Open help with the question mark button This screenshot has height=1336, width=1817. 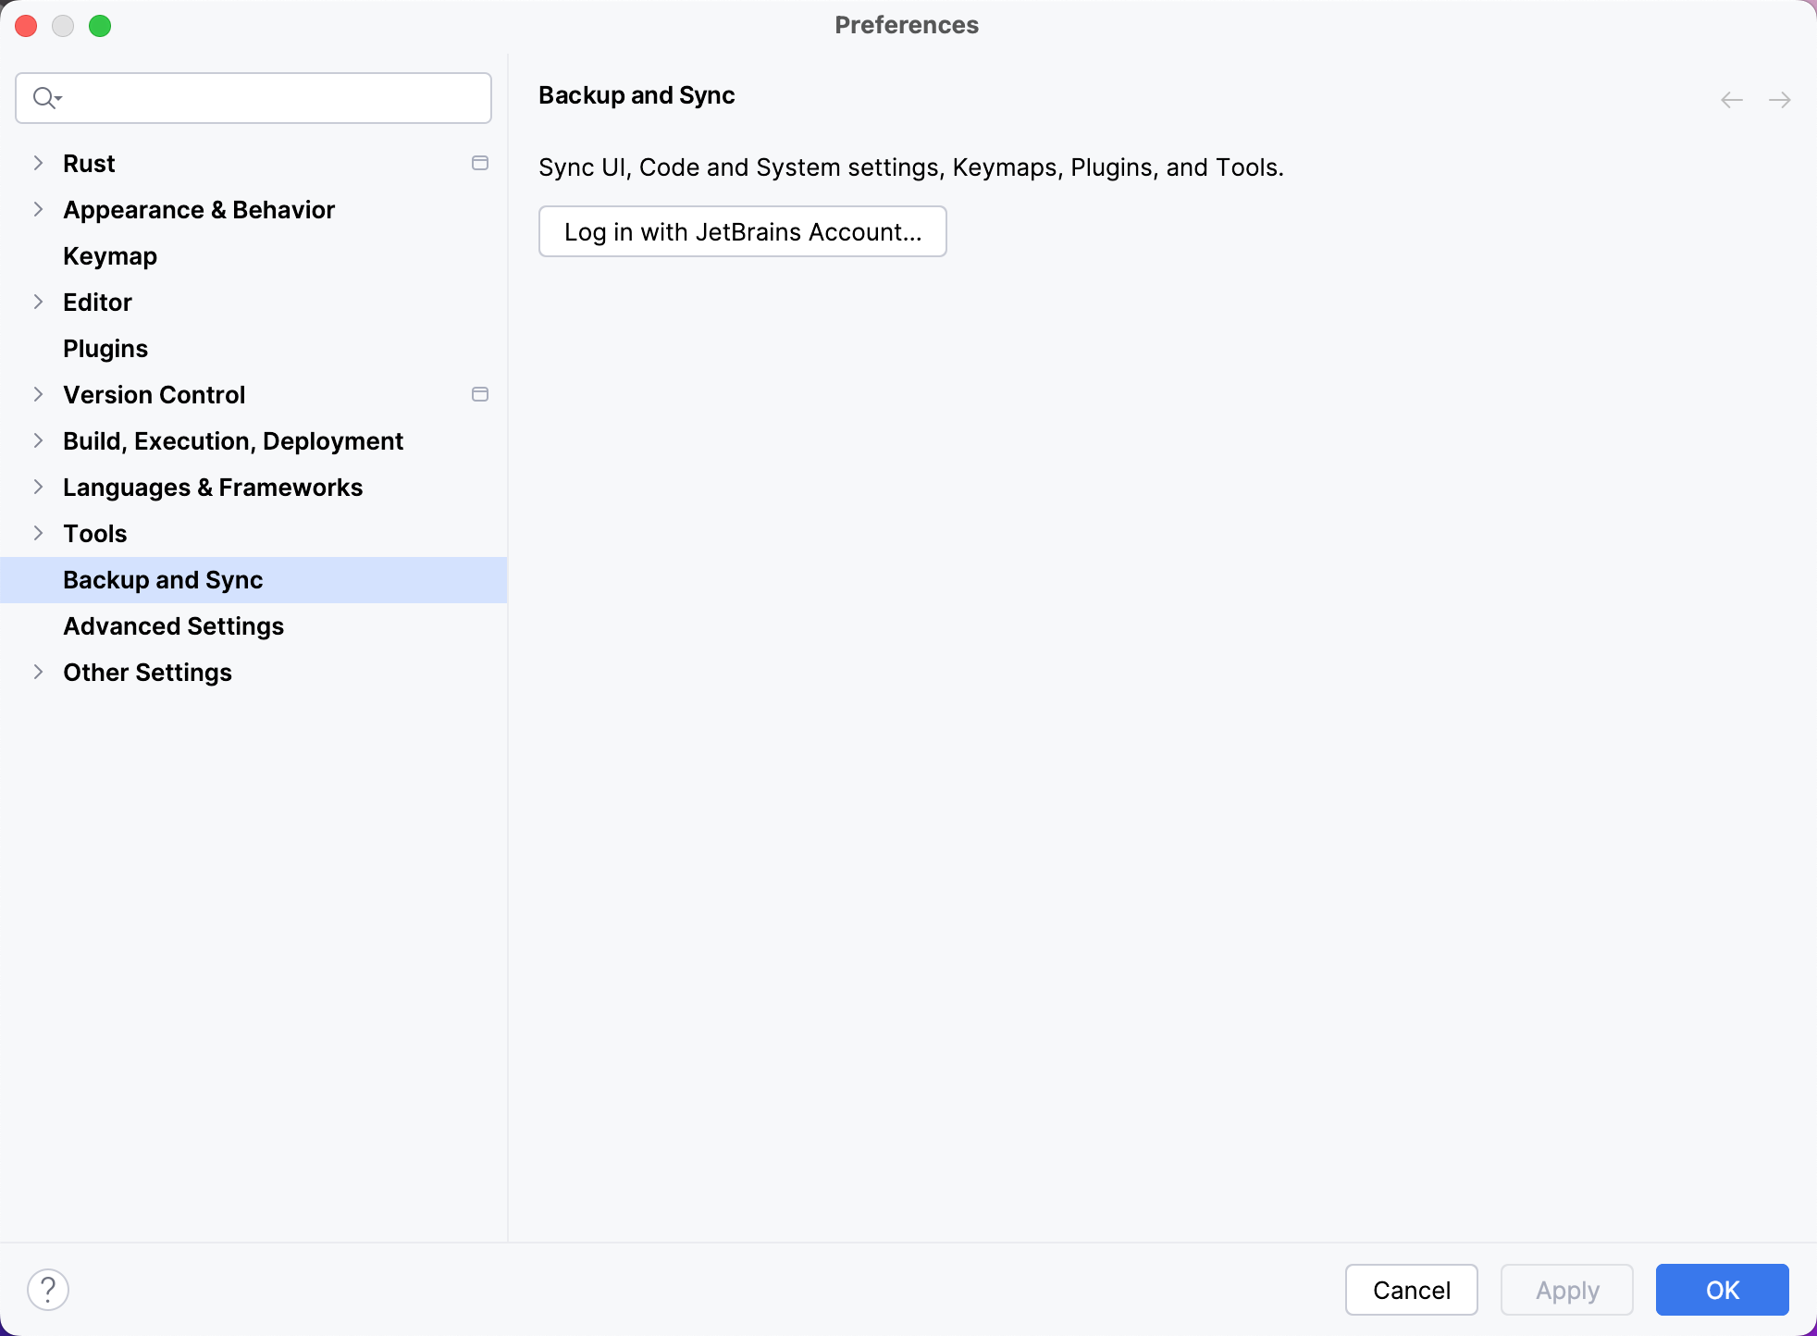tap(48, 1290)
